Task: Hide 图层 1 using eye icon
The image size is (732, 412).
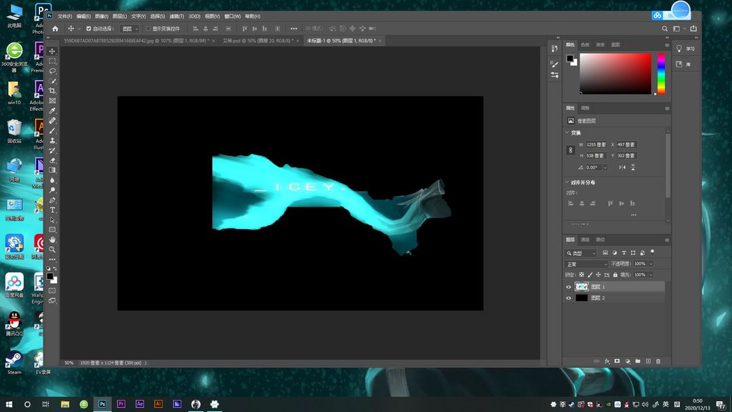Action: pyautogui.click(x=569, y=287)
